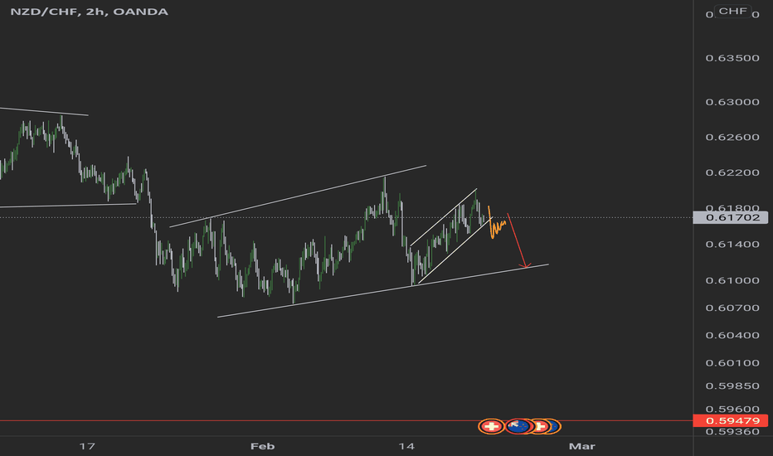This screenshot has width=773, height=456.
Task: Click the 0.61400 price scale label
Action: coord(732,244)
